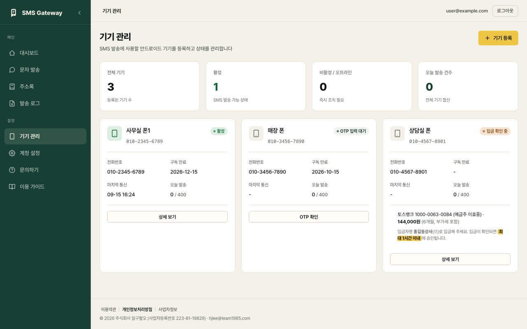Collapse the sidebar with the chevron
This screenshot has width=527, height=329.
[x=79, y=13]
